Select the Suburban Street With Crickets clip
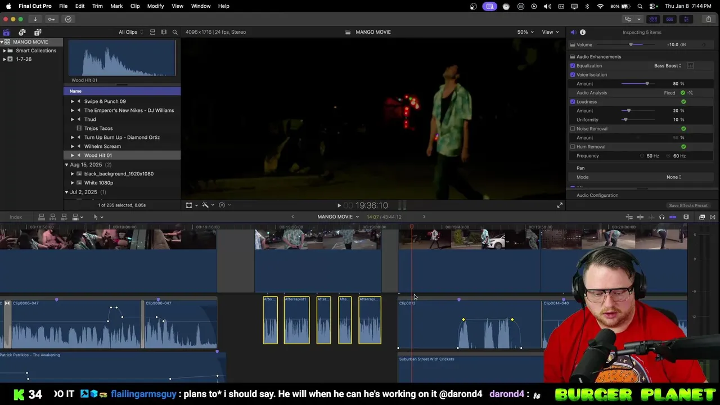The width and height of the screenshot is (720, 405). pos(470,368)
